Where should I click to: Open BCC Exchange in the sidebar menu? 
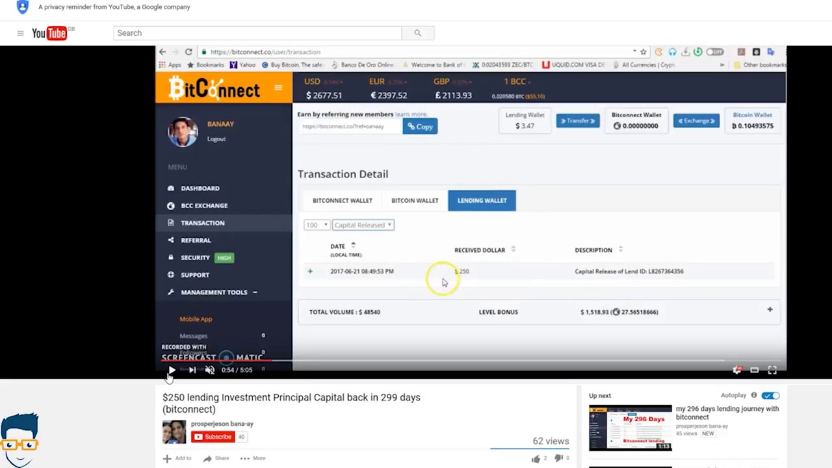tap(203, 205)
